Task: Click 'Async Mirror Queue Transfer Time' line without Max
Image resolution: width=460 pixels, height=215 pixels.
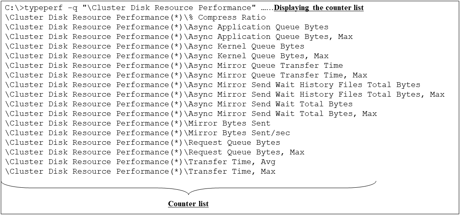Action: 174,66
